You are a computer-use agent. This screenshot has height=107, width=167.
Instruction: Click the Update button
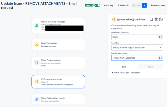pyautogui.click(x=137, y=5)
